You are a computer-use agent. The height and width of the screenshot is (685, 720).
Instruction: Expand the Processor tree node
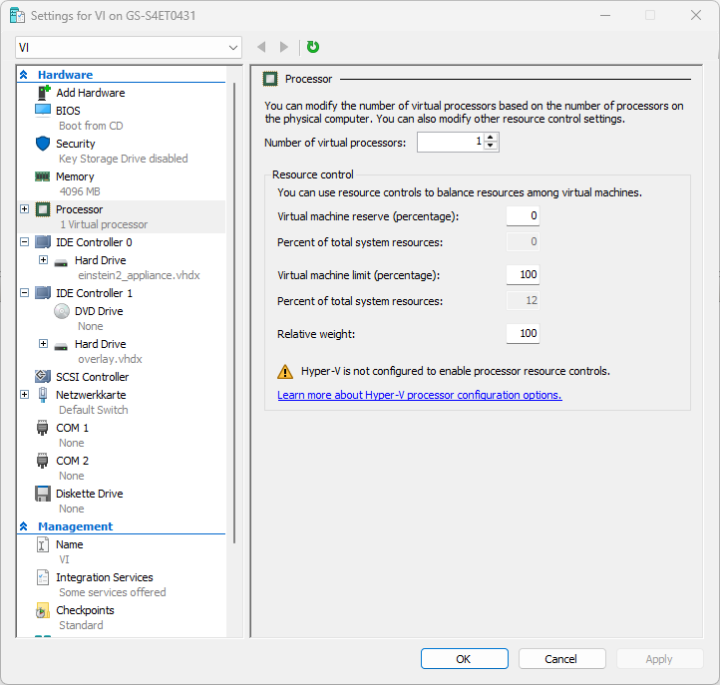24,209
